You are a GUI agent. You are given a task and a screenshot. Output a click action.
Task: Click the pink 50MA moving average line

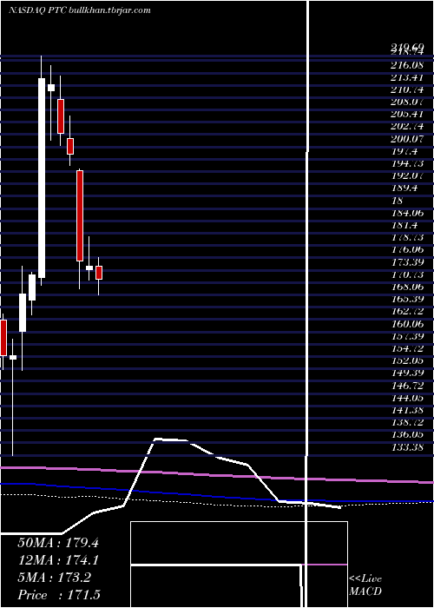(217, 474)
